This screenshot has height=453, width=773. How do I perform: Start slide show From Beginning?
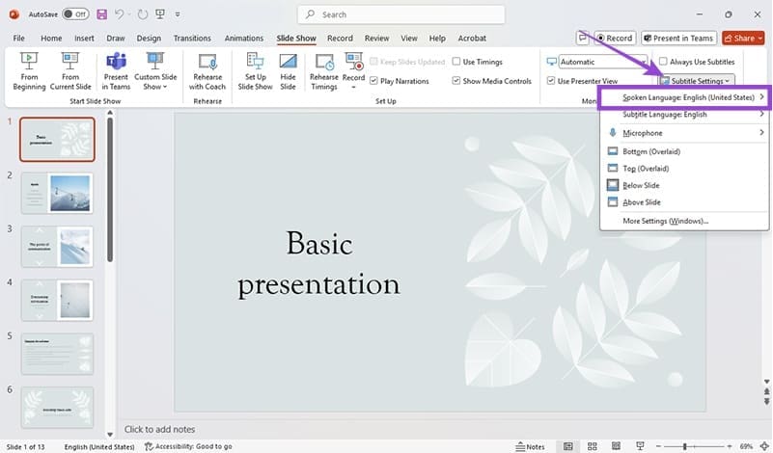point(29,72)
